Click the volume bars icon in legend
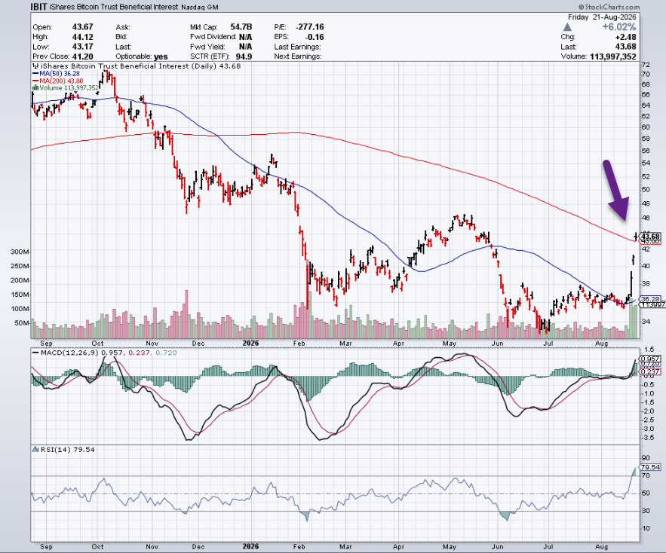The width and height of the screenshot is (666, 553). 35,87
